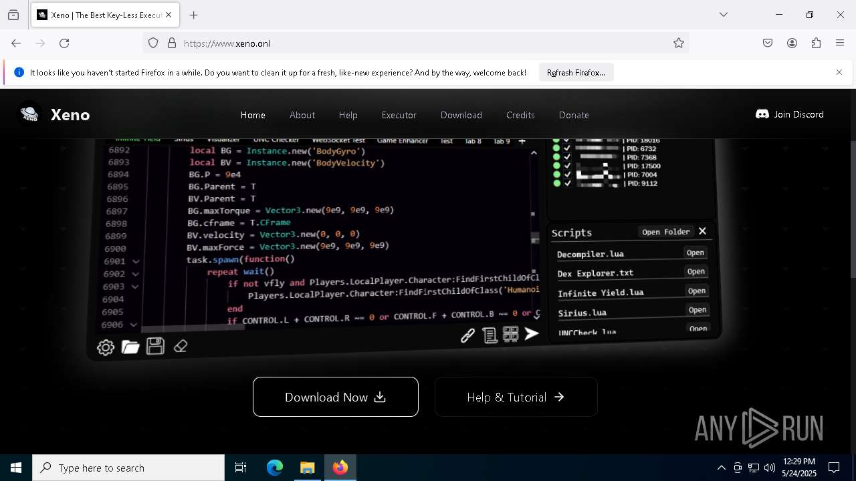Collapse code fold at line 6901
The image size is (856, 481).
coord(136,261)
